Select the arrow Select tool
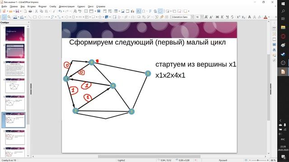 pos(4,17)
